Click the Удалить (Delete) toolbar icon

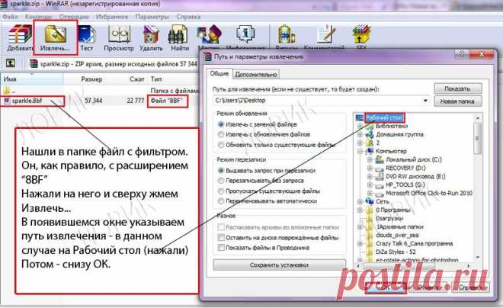[x=151, y=34]
